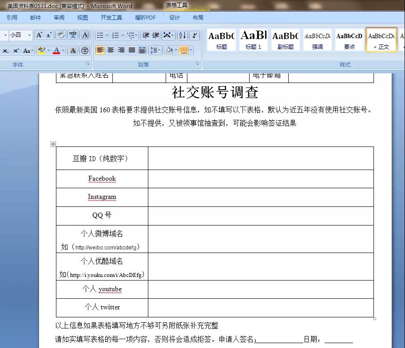Screen dimensions: 405x348
Task: Open the Font dialog launcher
Action: (87, 63)
